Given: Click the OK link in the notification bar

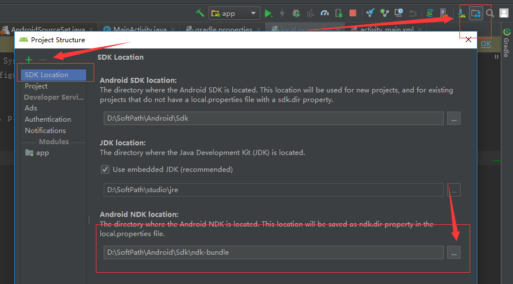Looking at the screenshot, I should pyautogui.click(x=486, y=44).
